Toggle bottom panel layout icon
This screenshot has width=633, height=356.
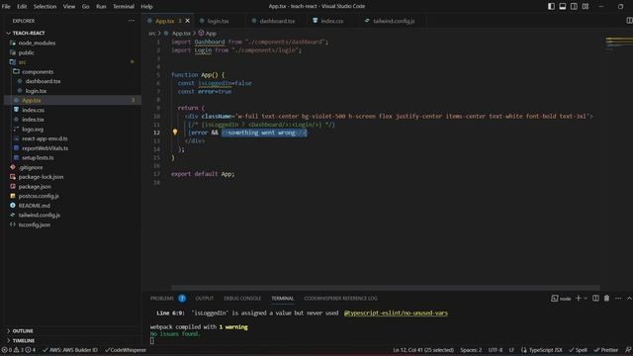pos(563,7)
